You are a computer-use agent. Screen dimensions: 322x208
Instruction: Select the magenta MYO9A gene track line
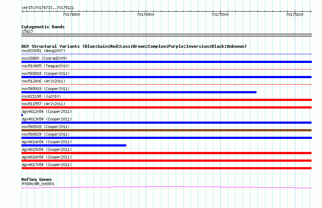pyautogui.click(x=166, y=187)
